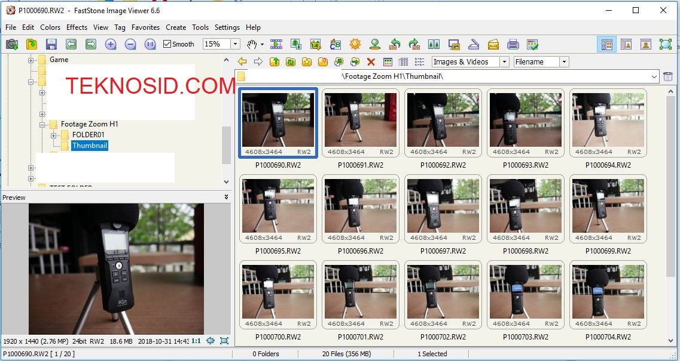Click the folder path address field
The height and width of the screenshot is (361, 680).
click(447, 77)
